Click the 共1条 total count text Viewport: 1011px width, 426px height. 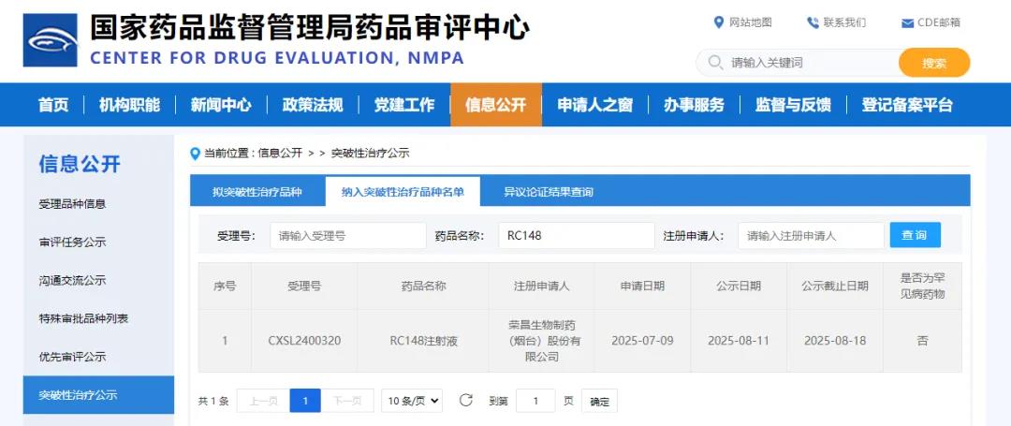coord(213,401)
